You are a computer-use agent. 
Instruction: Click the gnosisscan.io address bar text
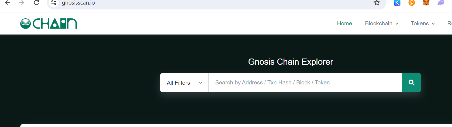pos(78,3)
